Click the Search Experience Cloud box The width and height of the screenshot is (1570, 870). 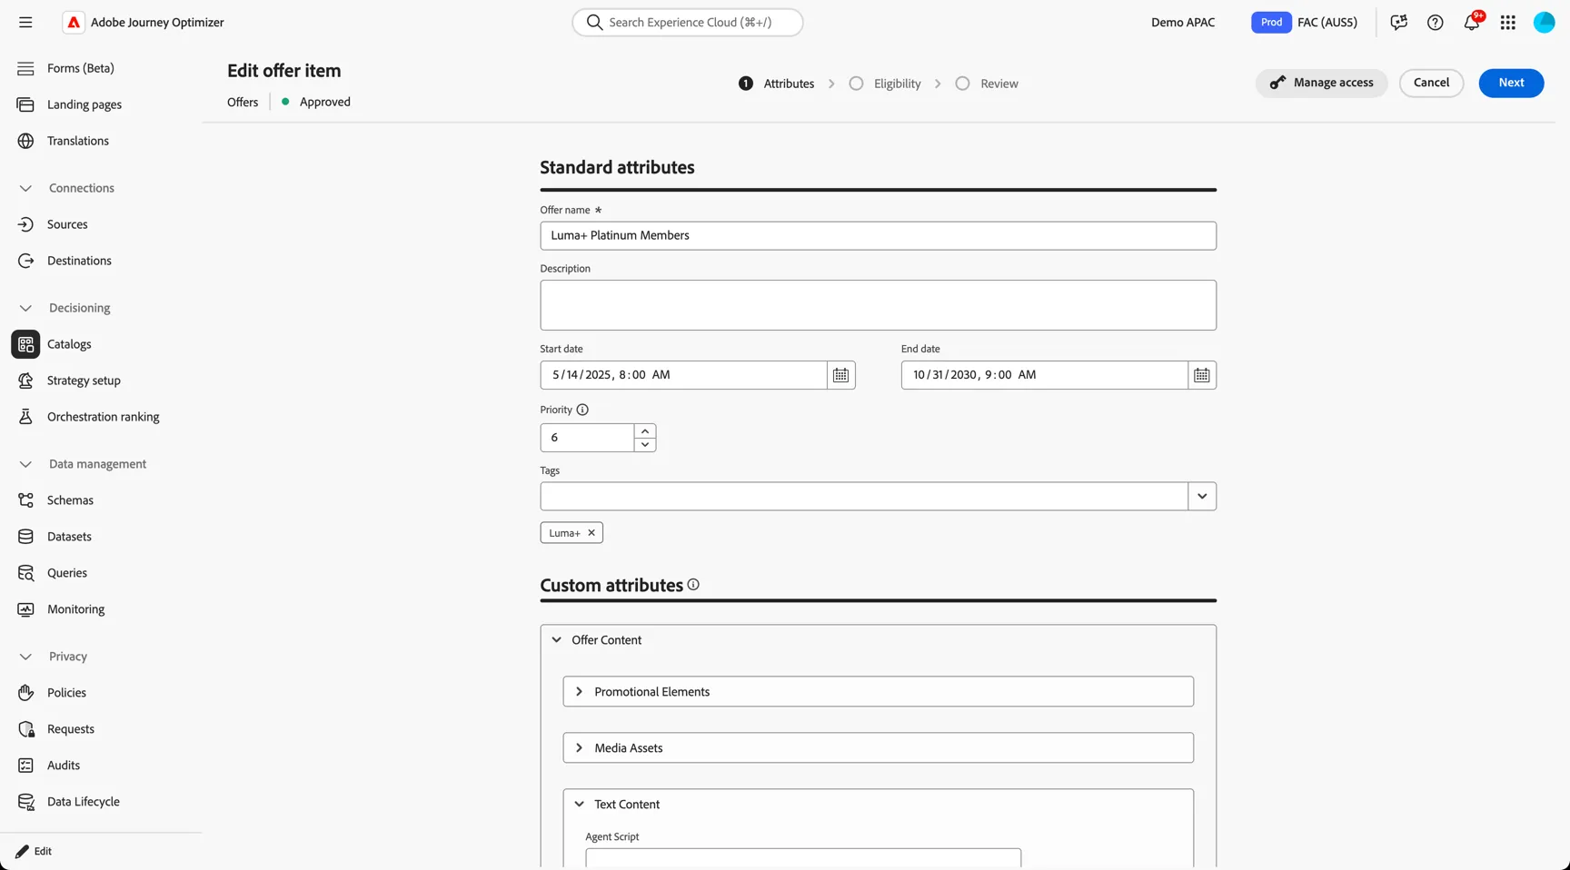688,22
